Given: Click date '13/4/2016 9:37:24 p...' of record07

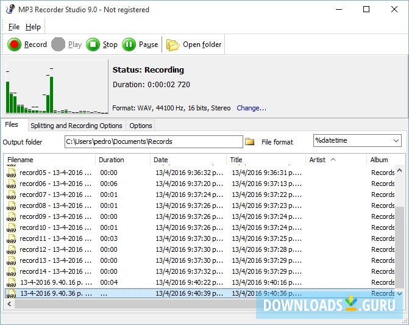Looking at the screenshot, I should [190, 195].
